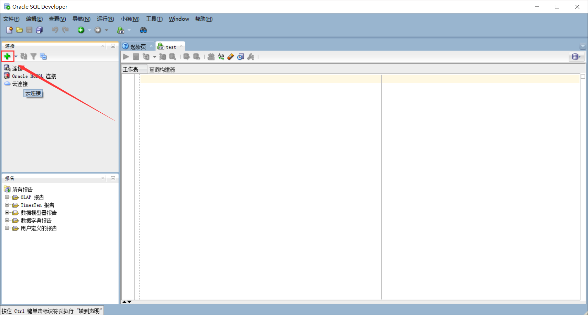Open Explain Plan dropdown arrow

[x=155, y=57]
